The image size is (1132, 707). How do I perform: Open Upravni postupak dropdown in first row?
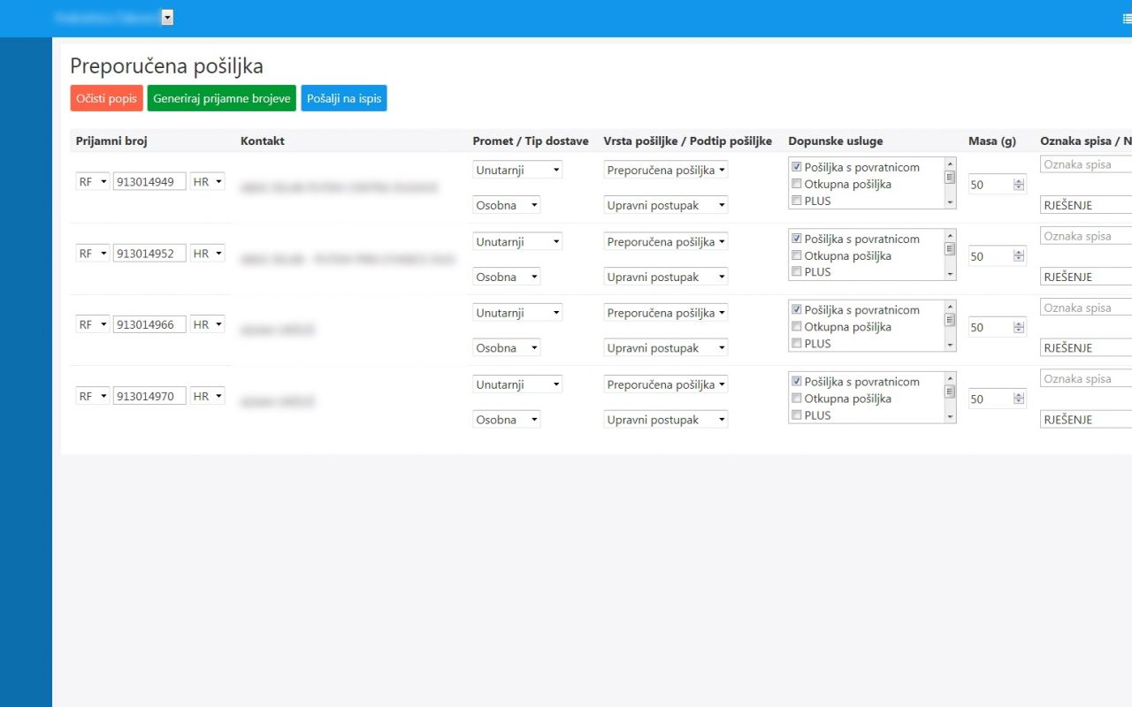pyautogui.click(x=665, y=205)
